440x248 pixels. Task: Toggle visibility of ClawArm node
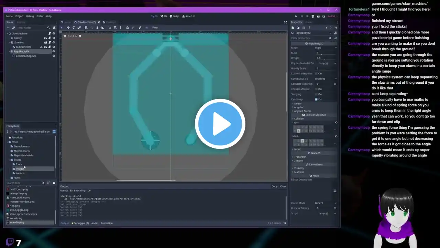(54, 42)
